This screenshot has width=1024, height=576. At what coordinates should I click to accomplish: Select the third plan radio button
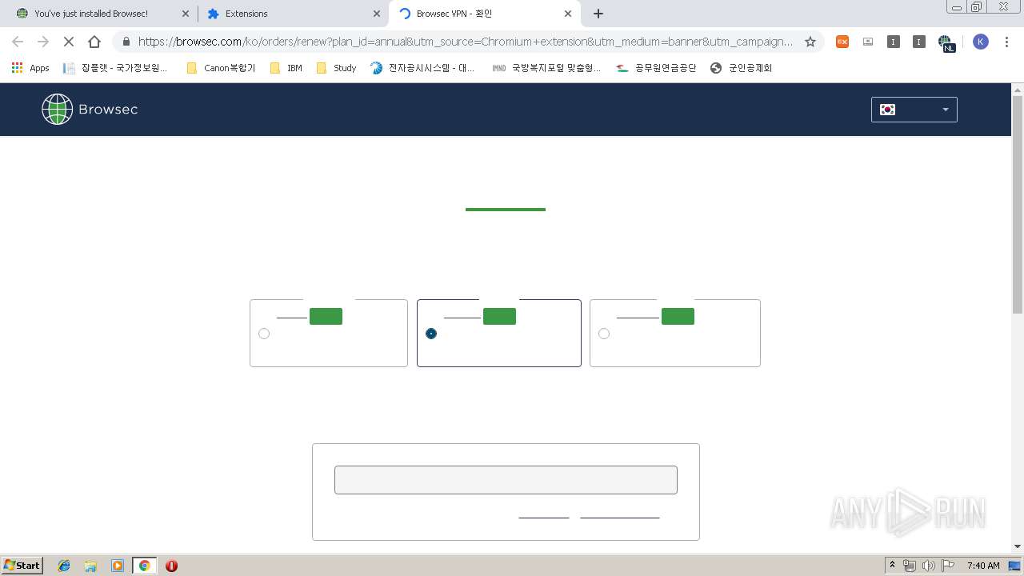tap(604, 334)
